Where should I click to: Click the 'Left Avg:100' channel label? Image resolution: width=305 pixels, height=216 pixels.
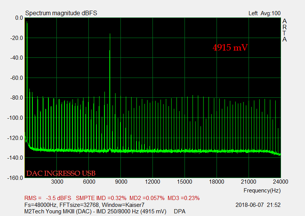point(265,13)
